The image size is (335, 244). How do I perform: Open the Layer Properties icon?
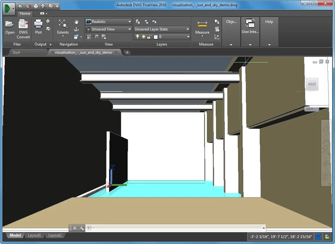[138, 22]
